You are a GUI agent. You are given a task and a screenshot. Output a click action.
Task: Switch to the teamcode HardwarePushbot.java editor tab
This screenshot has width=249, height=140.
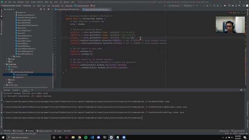coord(96,9)
